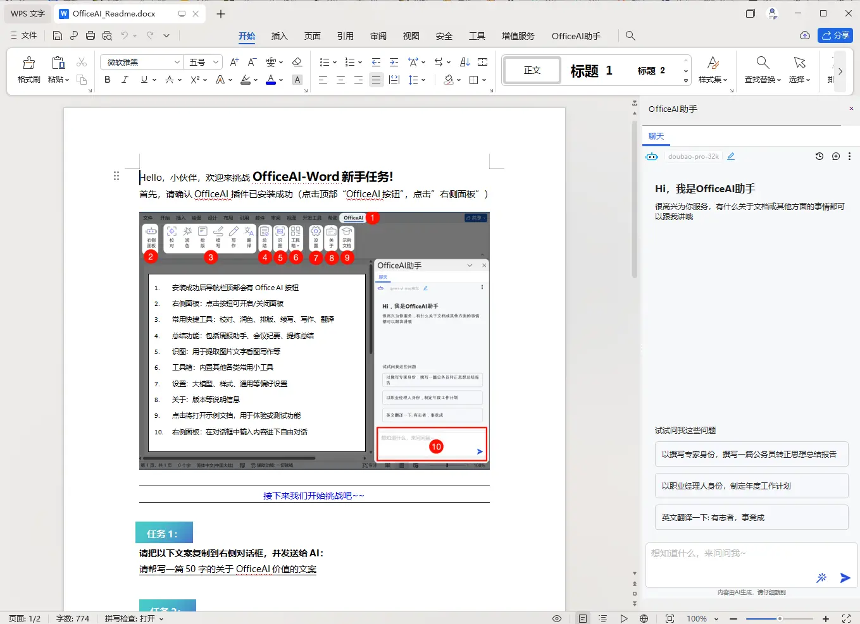This screenshot has height=624, width=860.
Task: Start a new chat in OfficeAI assistant
Action: click(836, 156)
